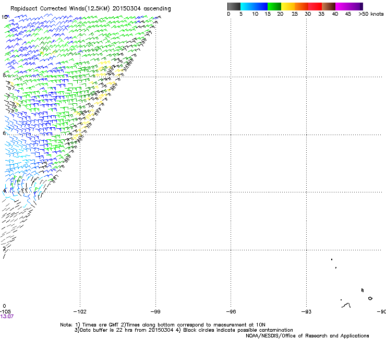Click the '>50 knots' legend label
Viewport: 386px width, 339px height.
371,14
